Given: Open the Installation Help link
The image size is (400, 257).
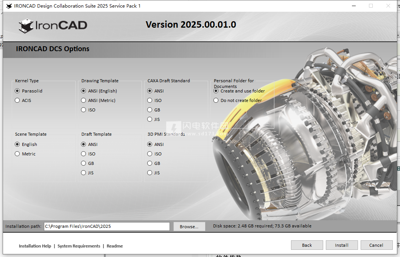Looking at the screenshot, I should [x=35, y=246].
